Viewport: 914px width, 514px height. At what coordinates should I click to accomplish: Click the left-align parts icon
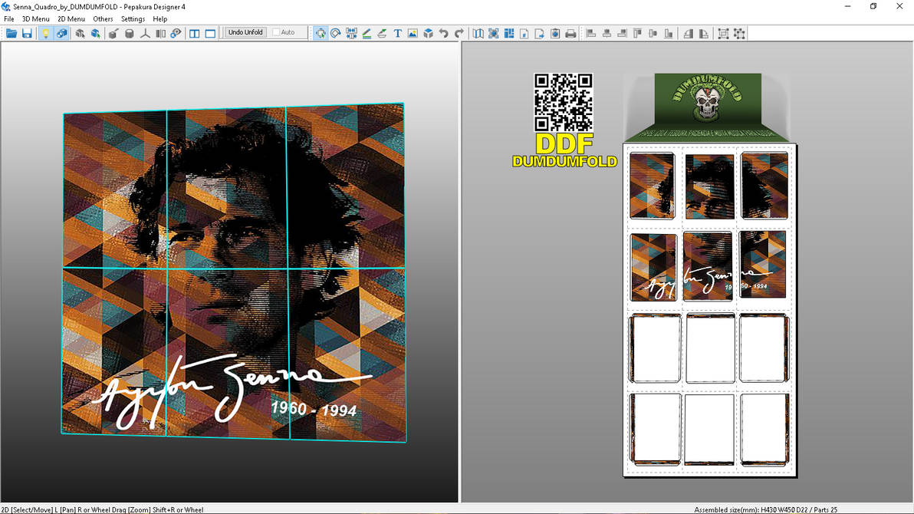pos(590,33)
